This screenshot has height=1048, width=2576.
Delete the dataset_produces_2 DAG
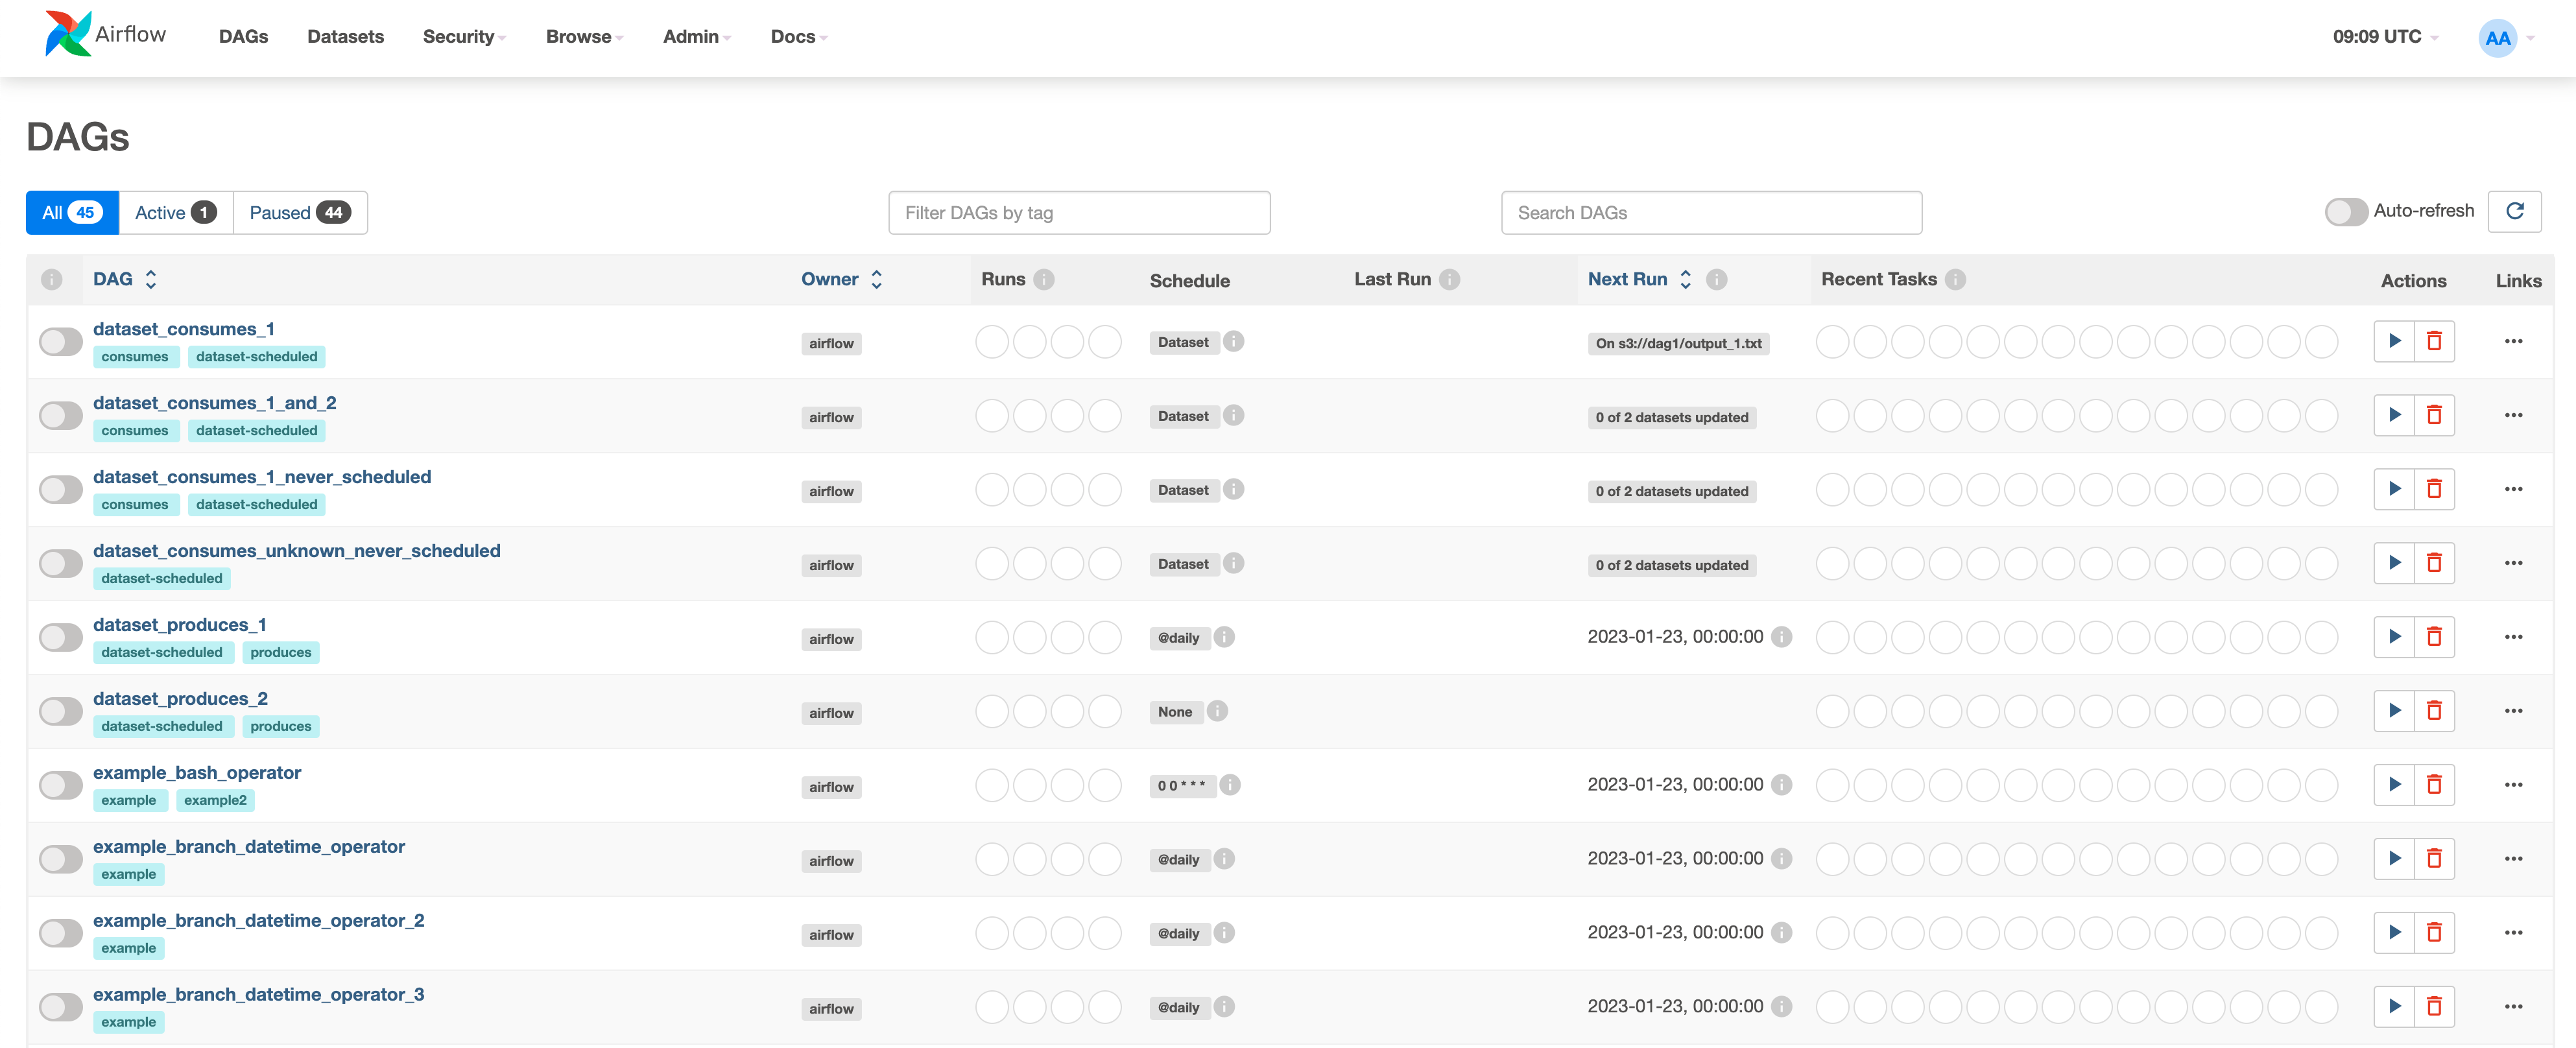click(2434, 711)
